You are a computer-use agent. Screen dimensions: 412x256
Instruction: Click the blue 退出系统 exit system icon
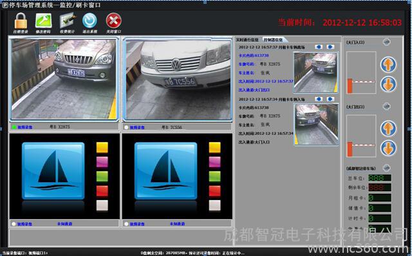coord(89,21)
